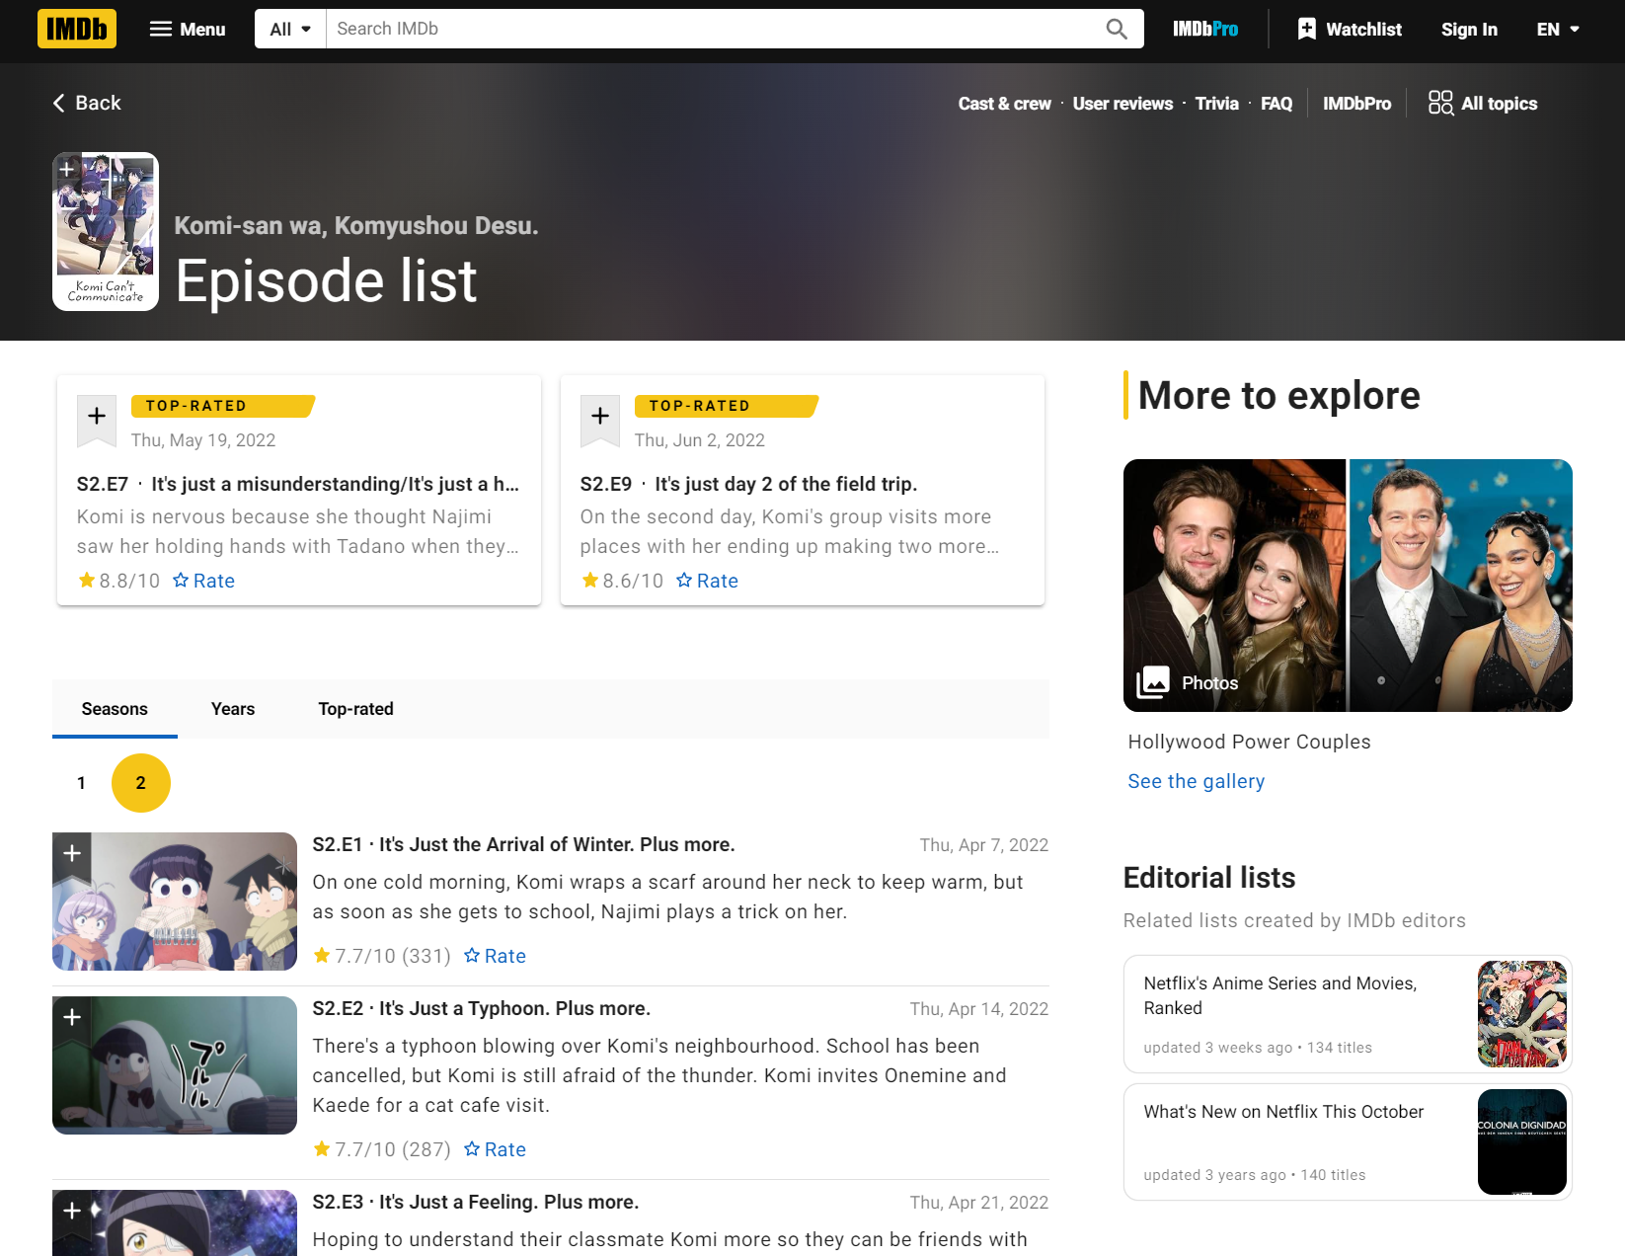The width and height of the screenshot is (1625, 1256).
Task: Rate the S2.E2 episode
Action: point(495,1149)
